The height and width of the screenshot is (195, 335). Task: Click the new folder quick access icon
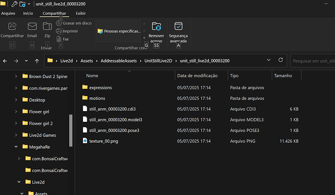(22, 4)
